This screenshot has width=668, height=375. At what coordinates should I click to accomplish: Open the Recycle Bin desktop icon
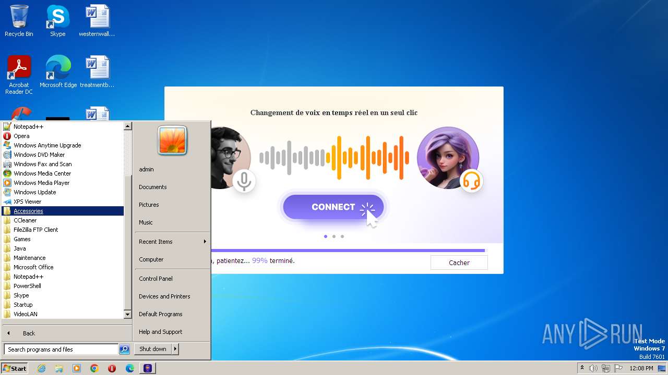pos(19,21)
